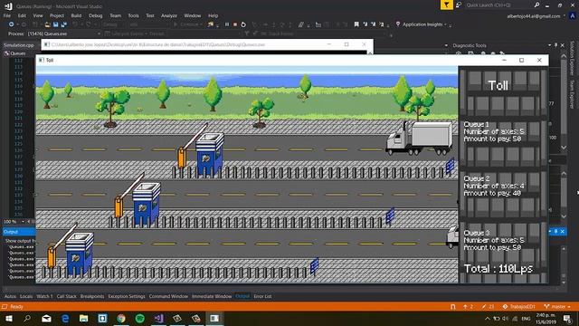
Task: Click the Save All toolbar icon
Action: point(63,24)
